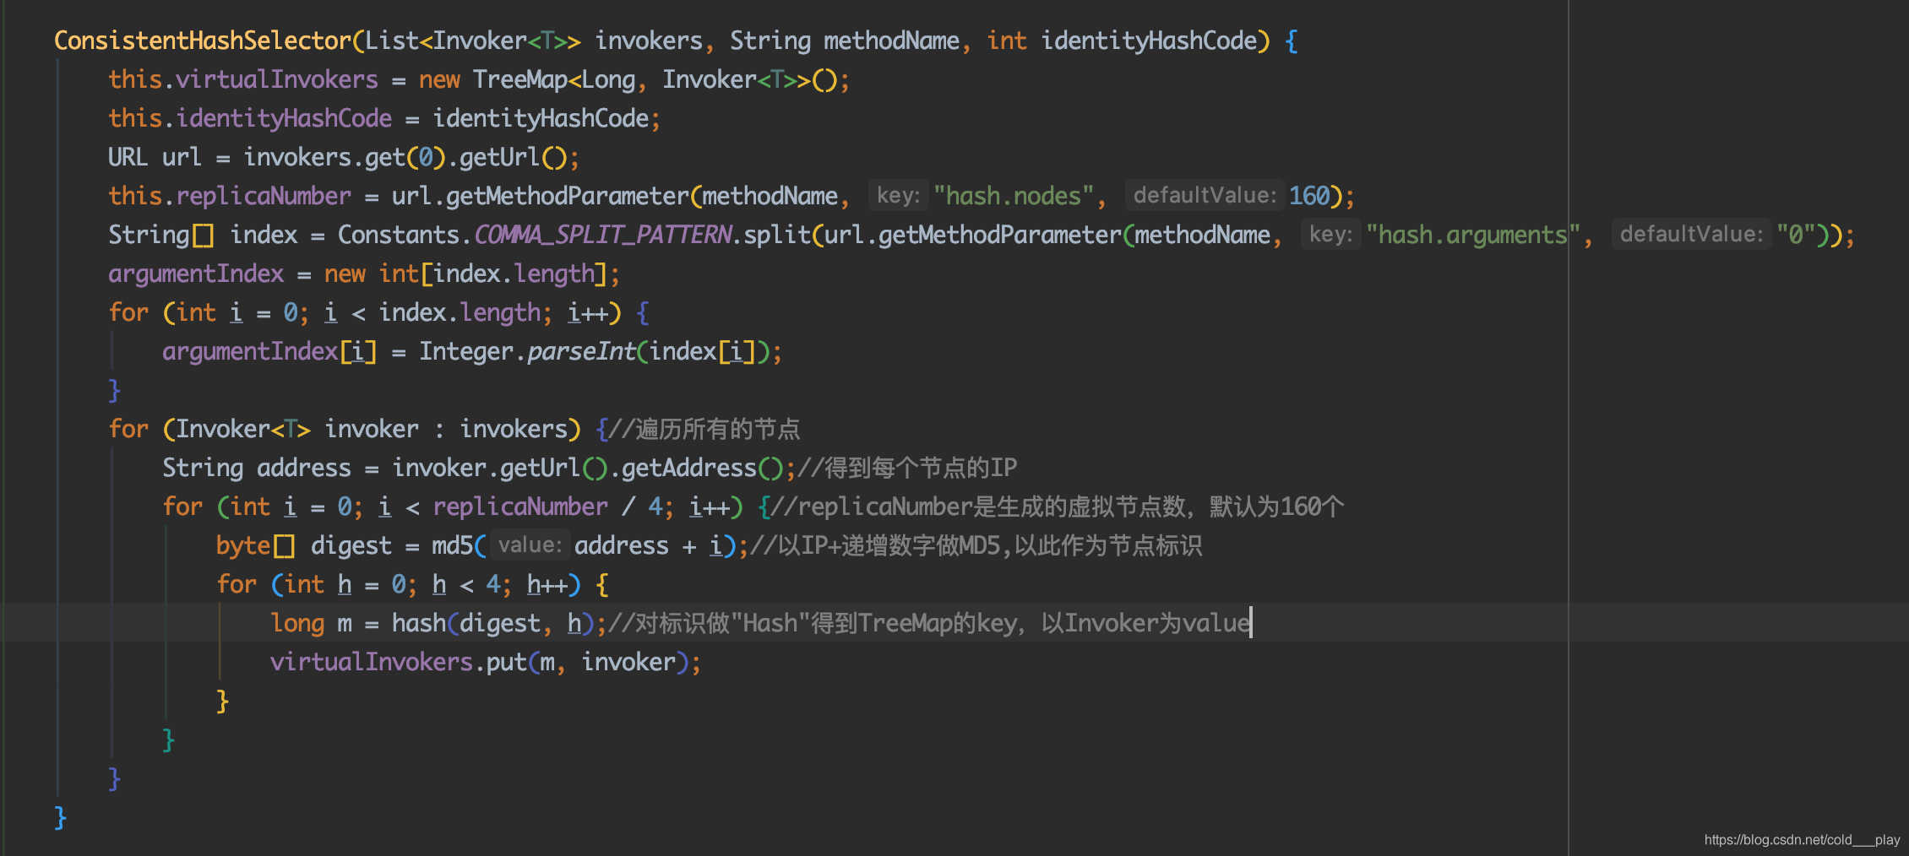Viewport: 1909px width, 856px height.
Task: Click the final closing brace of the constructor
Action: coord(60,817)
